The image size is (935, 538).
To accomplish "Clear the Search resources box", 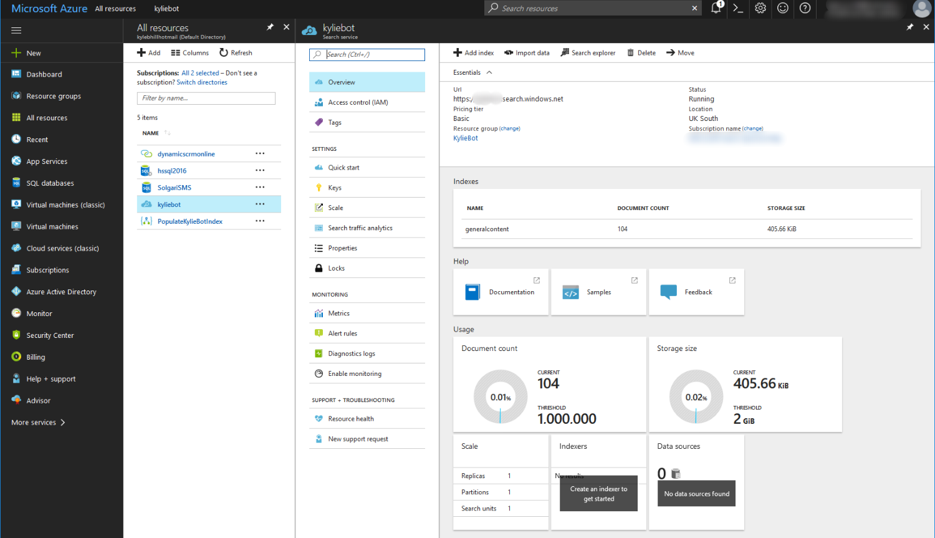I will pyautogui.click(x=694, y=8).
